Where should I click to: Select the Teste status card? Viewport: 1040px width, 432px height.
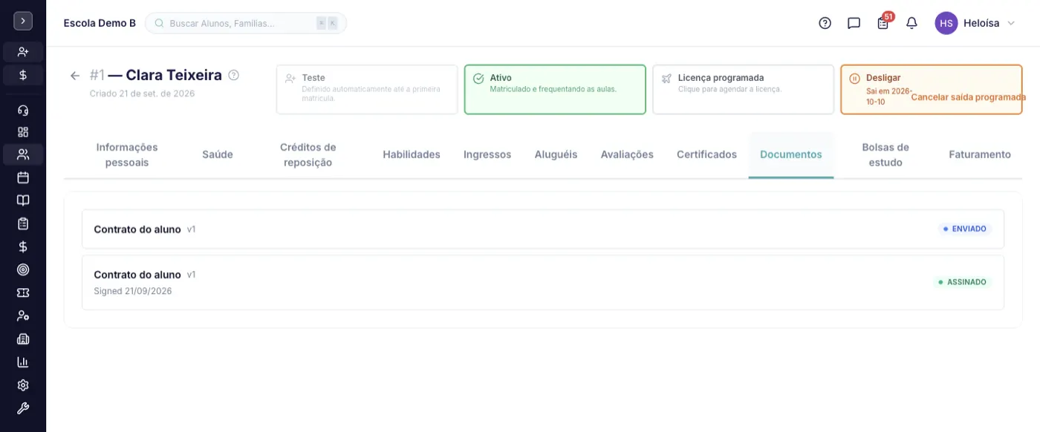tap(367, 89)
